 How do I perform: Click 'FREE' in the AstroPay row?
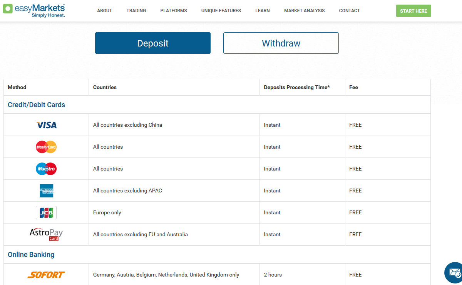(x=355, y=234)
